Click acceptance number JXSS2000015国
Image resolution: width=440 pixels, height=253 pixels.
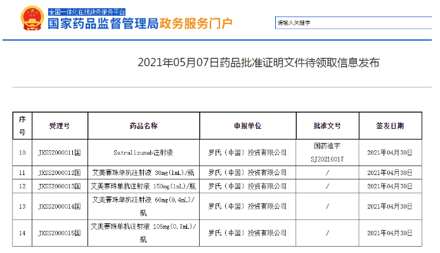pyautogui.click(x=60, y=233)
